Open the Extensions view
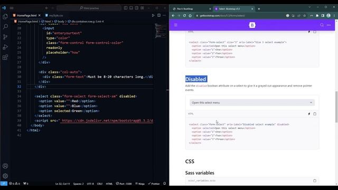 [x=5, y=57]
